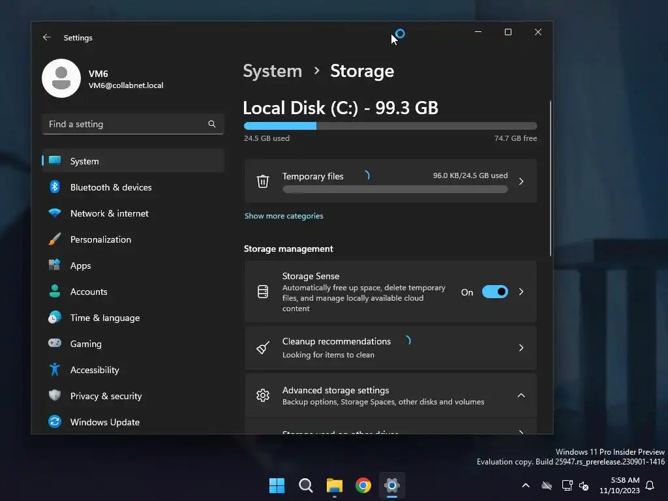Click the Advanced storage settings title
This screenshot has width=668, height=501.
point(335,390)
